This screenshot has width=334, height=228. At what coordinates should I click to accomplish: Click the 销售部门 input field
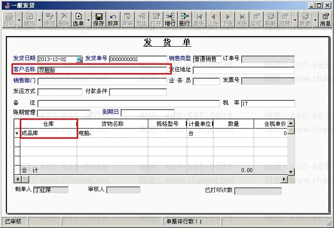pyautogui.click(x=102, y=81)
